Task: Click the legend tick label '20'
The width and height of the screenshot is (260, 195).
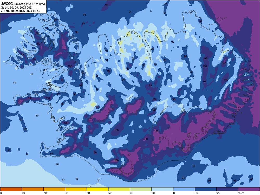Action: tap(45, 193)
